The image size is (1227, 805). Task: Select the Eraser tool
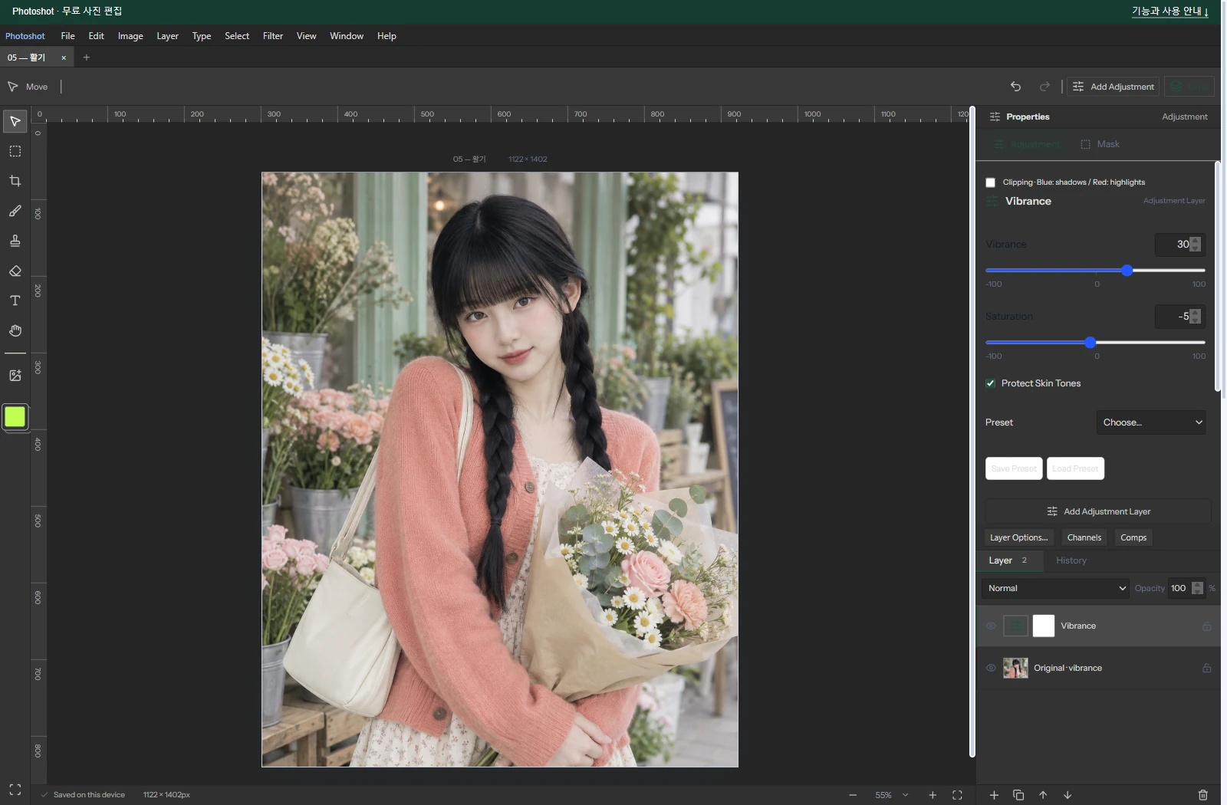tap(15, 271)
